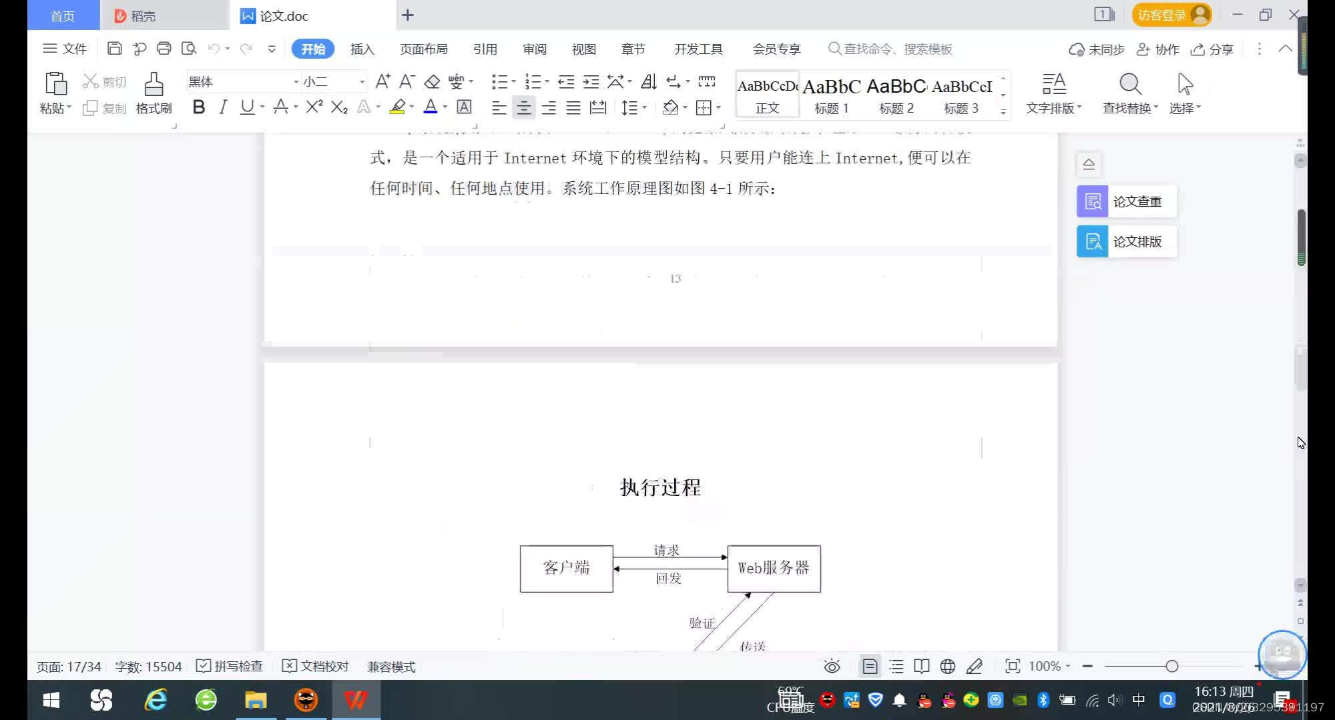Toggle 文档校对 document proofreading option
The image size is (1335, 720).
click(315, 666)
